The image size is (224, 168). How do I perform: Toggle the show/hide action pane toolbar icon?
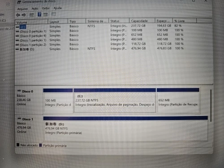click(x=46, y=14)
